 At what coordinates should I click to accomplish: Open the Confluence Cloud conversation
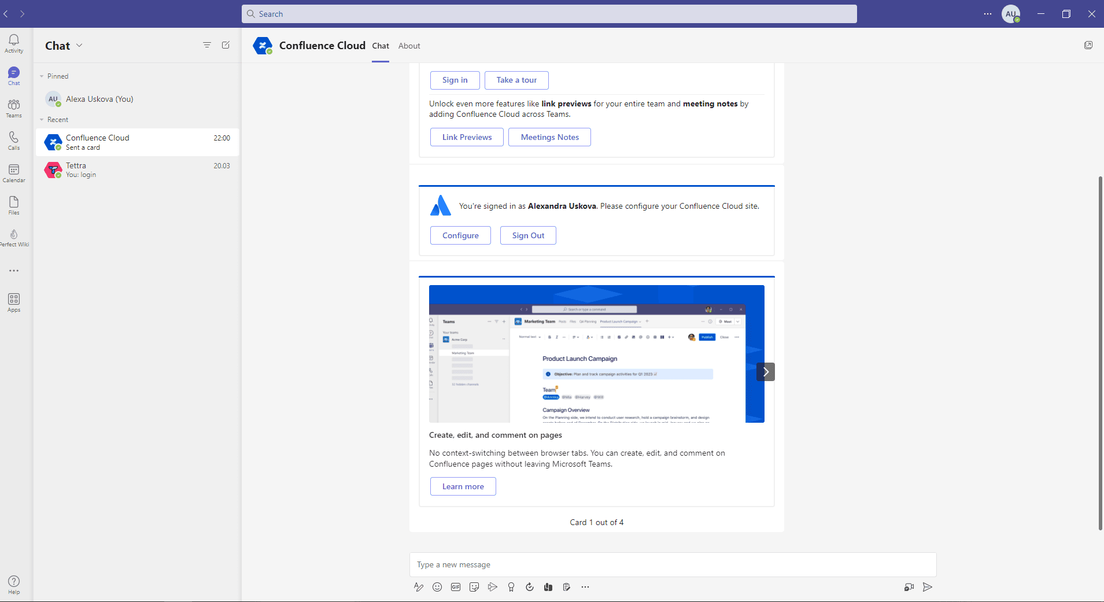(138, 142)
